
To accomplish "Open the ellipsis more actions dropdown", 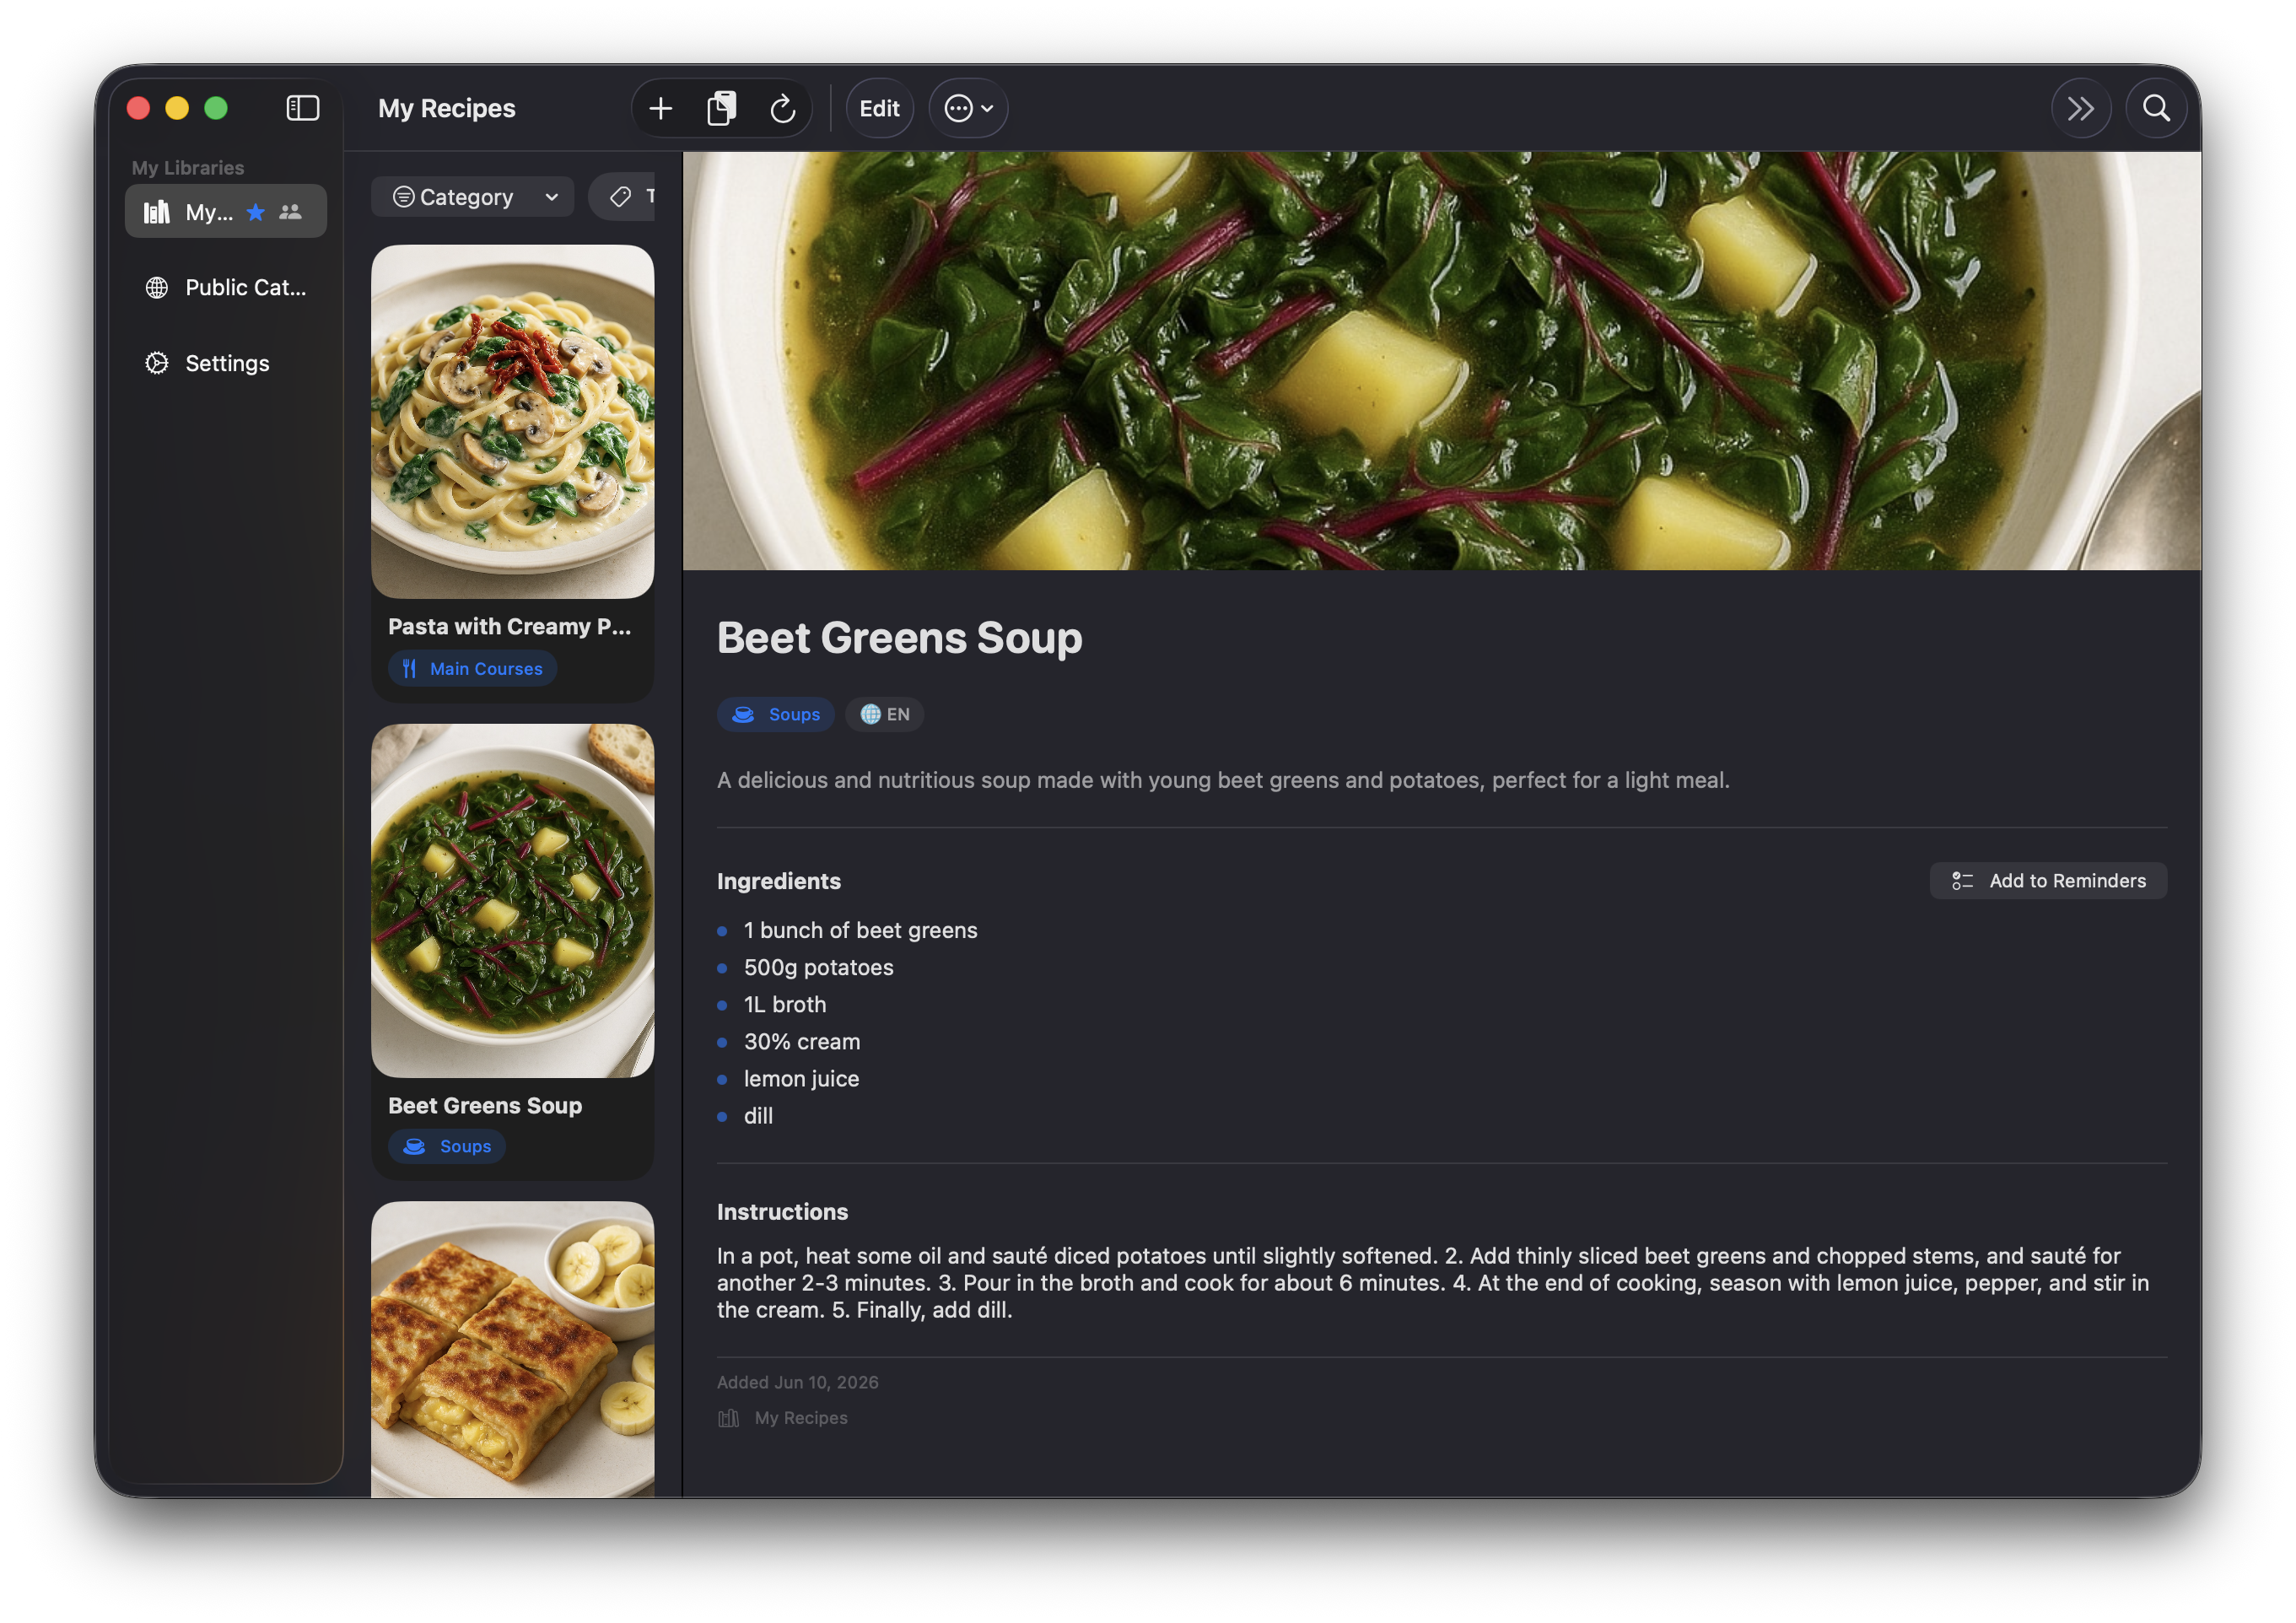I will coord(968,108).
